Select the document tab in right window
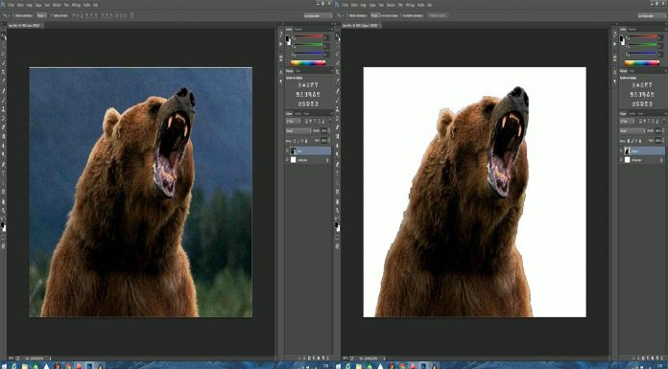668x369 pixels. click(360, 26)
